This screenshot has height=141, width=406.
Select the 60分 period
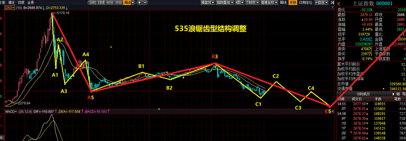click(x=110, y=3)
